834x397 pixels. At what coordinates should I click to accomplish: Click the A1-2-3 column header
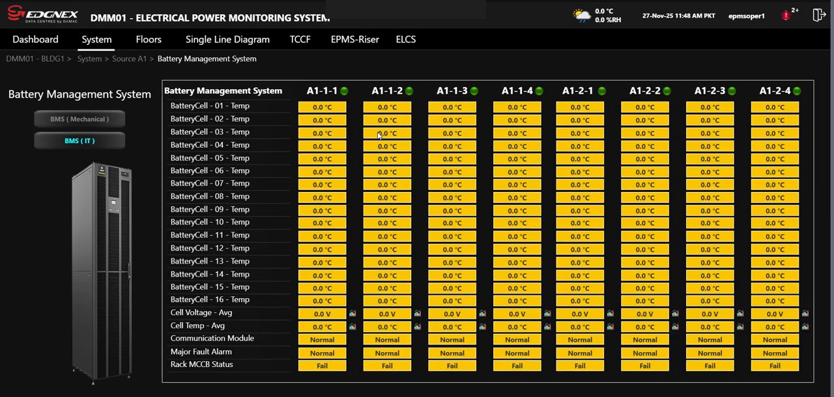point(710,91)
